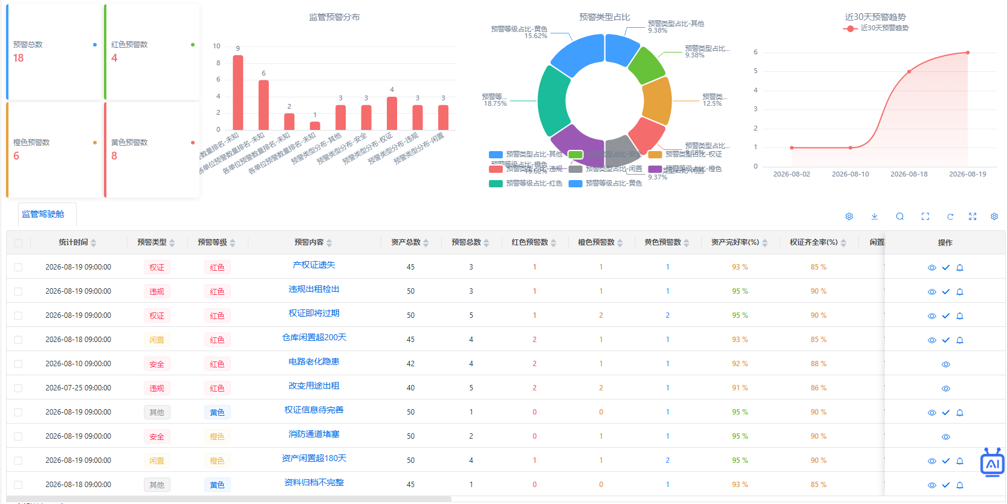This screenshot has width=1007, height=504.
Task: View details of 产权证遗失 row with eye icon
Action: coord(932,268)
